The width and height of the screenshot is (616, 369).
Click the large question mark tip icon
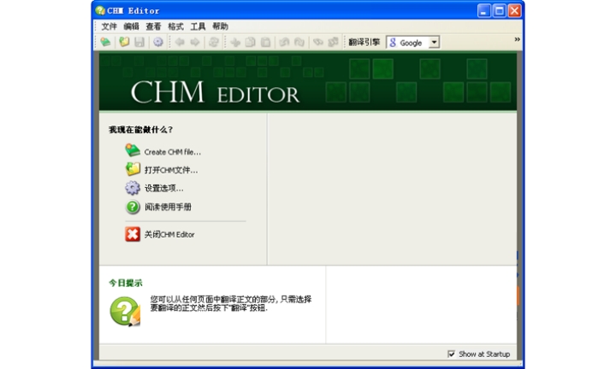[x=125, y=312]
